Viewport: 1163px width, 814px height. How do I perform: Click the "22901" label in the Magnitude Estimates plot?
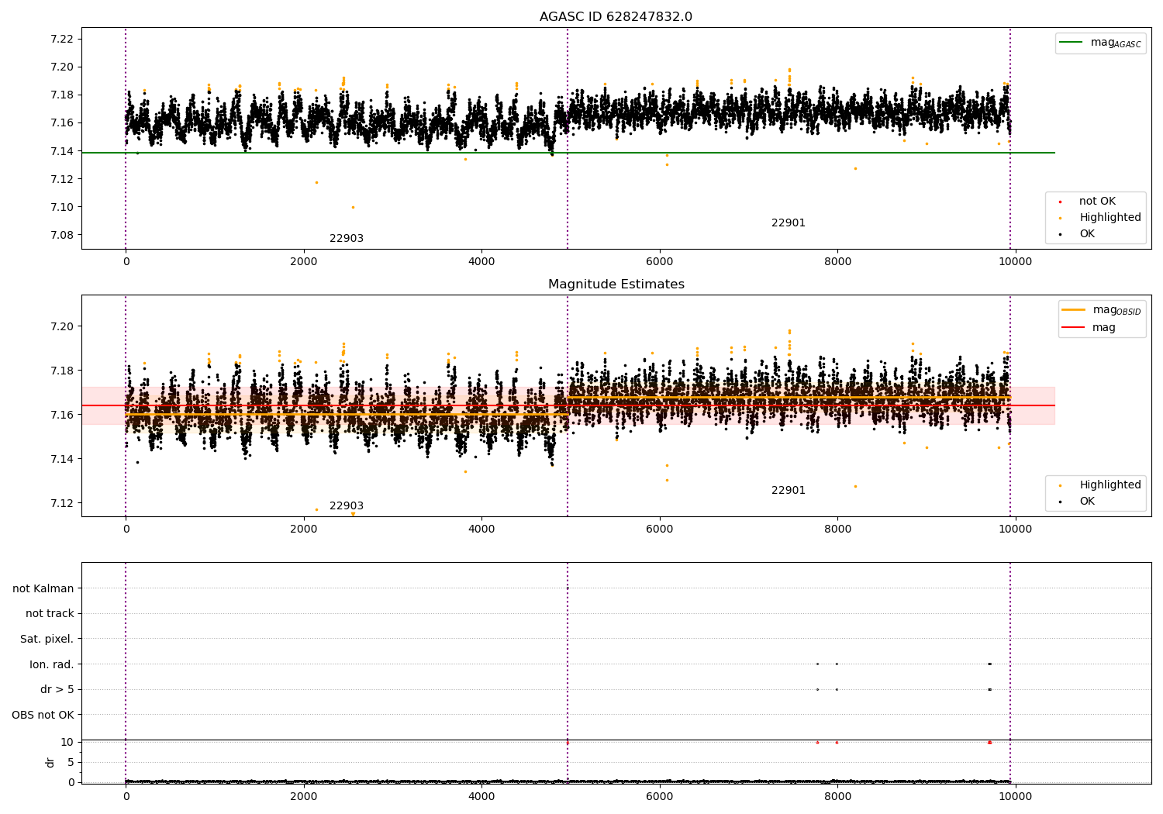789,491
